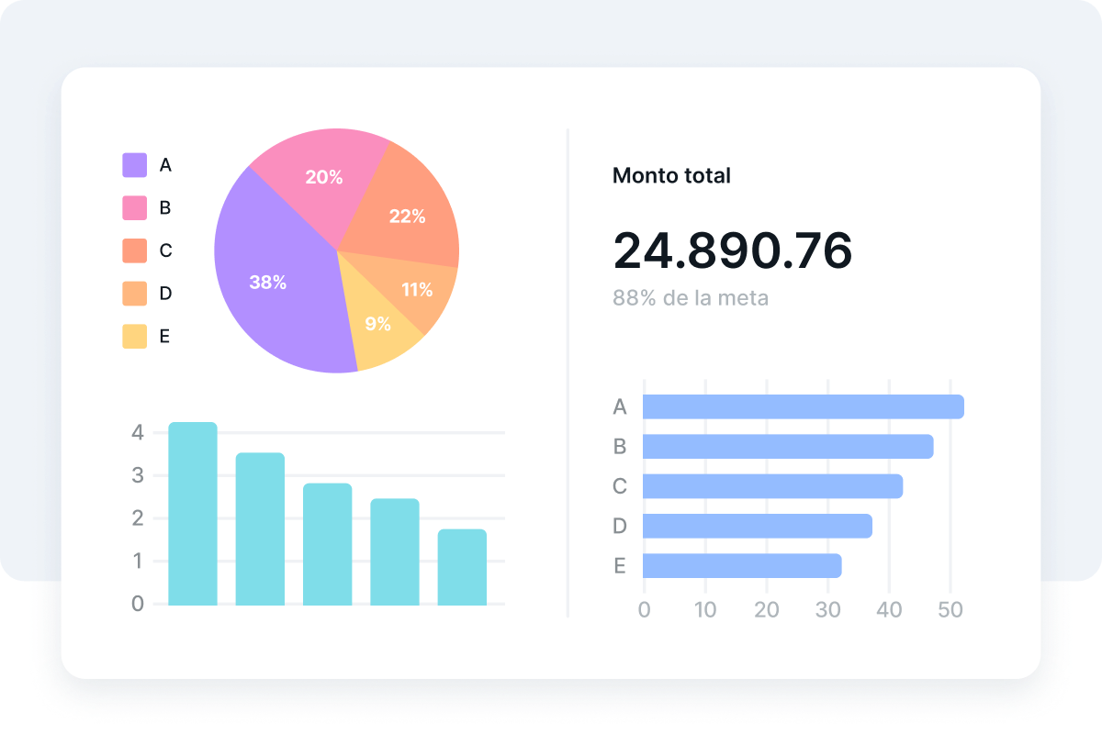
Task: Click horizontal blue bar for row B
Action: [788, 447]
